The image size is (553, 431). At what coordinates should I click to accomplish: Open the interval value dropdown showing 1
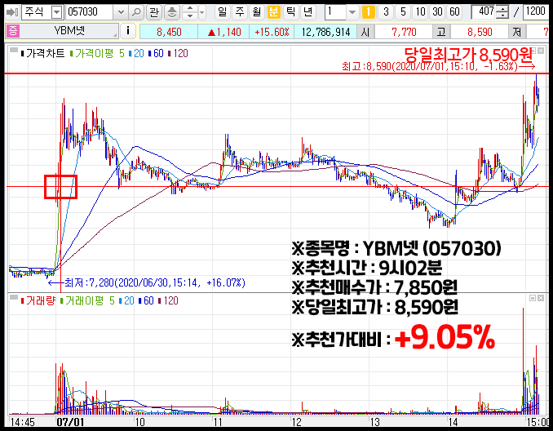[352, 13]
